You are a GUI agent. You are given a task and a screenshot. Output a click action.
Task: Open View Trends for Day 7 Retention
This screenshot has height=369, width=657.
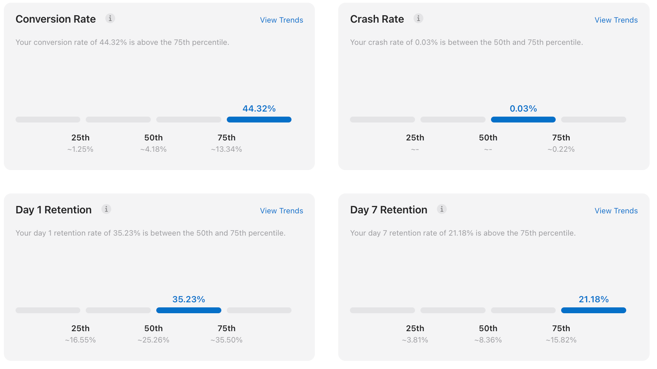tap(616, 211)
